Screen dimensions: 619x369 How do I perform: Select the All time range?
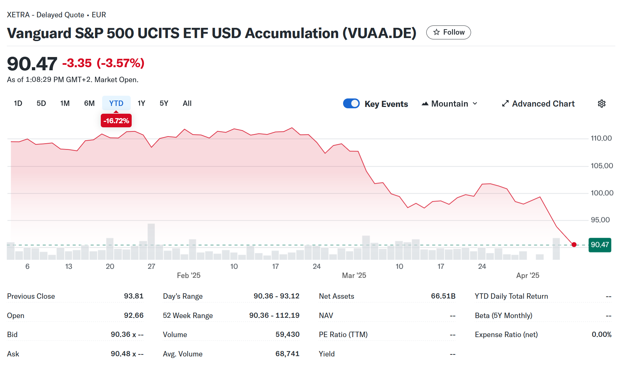[x=187, y=103]
